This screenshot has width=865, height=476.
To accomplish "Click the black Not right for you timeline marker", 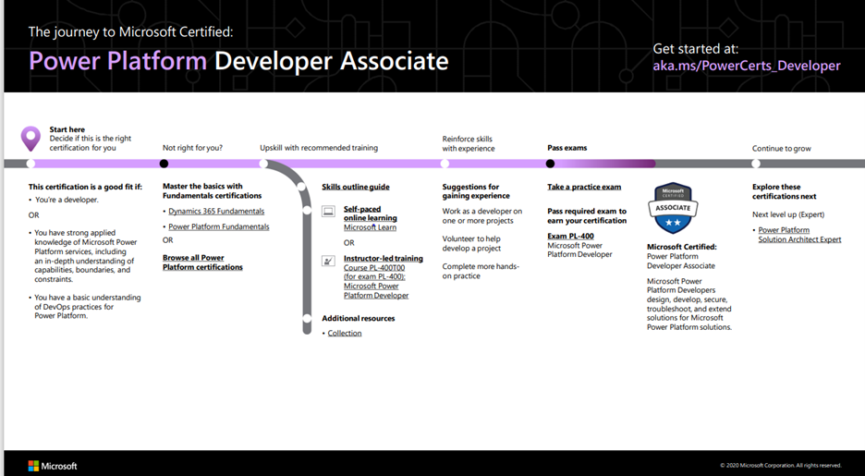I will coord(164,164).
